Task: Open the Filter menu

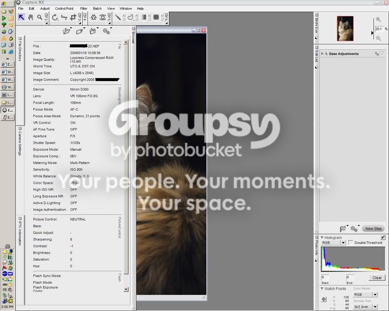Action: (x=84, y=8)
